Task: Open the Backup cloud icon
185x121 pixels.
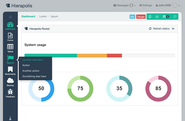Action: coord(10,81)
